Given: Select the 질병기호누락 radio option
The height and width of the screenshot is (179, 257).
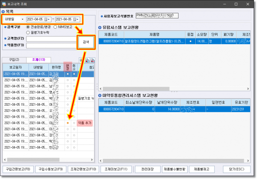Looking at the screenshot, I should [x=28, y=32].
